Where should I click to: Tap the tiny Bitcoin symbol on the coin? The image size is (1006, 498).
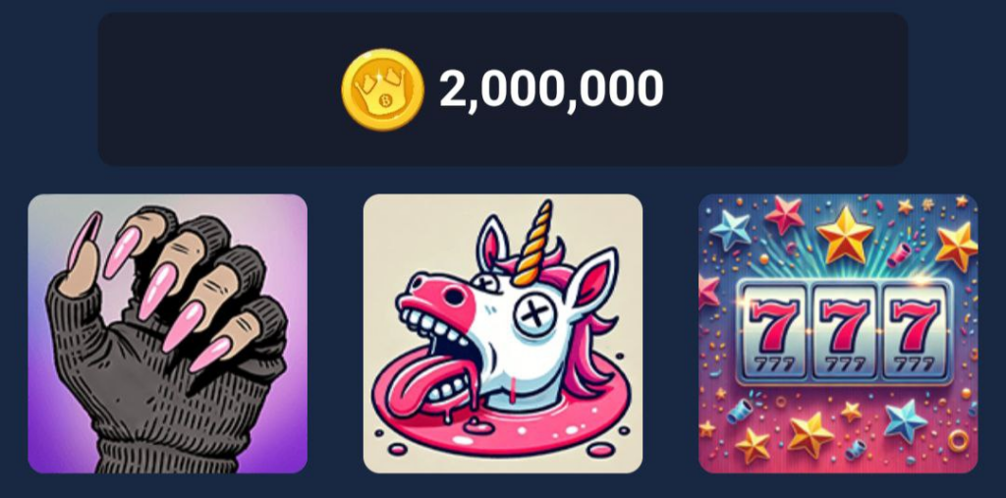[384, 102]
